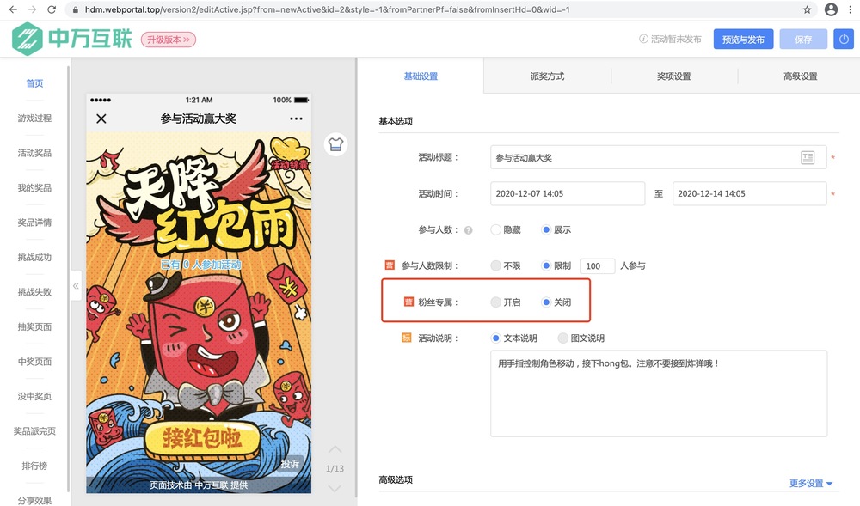Click the participant limit input showing 100
The width and height of the screenshot is (860, 506).
pyautogui.click(x=598, y=265)
